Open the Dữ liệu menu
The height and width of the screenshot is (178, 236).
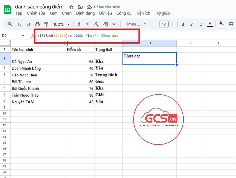click(106, 13)
